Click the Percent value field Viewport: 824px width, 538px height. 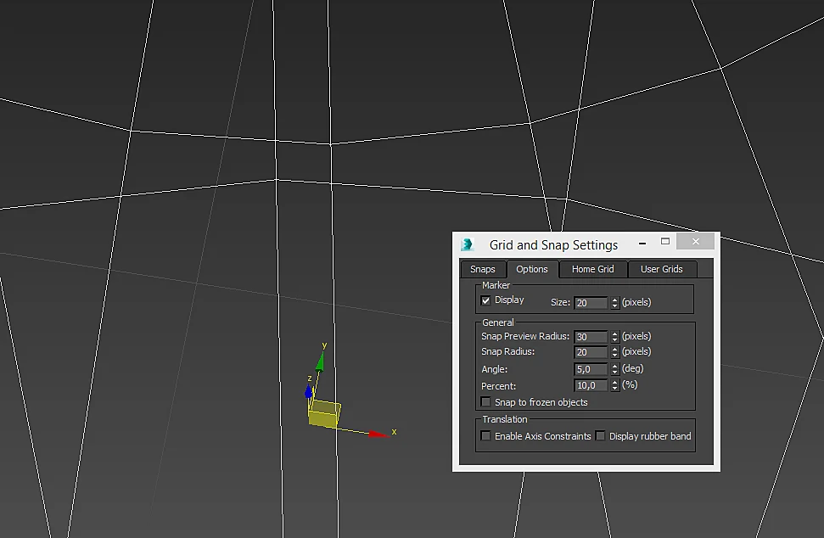pyautogui.click(x=591, y=385)
